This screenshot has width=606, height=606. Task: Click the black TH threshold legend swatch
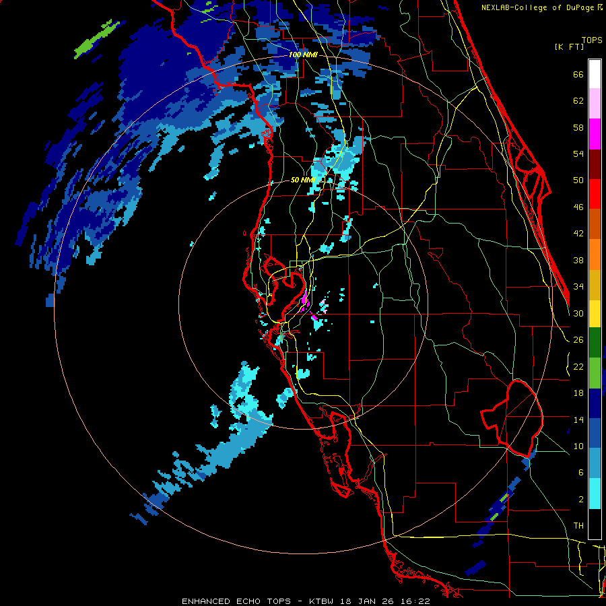(x=595, y=524)
